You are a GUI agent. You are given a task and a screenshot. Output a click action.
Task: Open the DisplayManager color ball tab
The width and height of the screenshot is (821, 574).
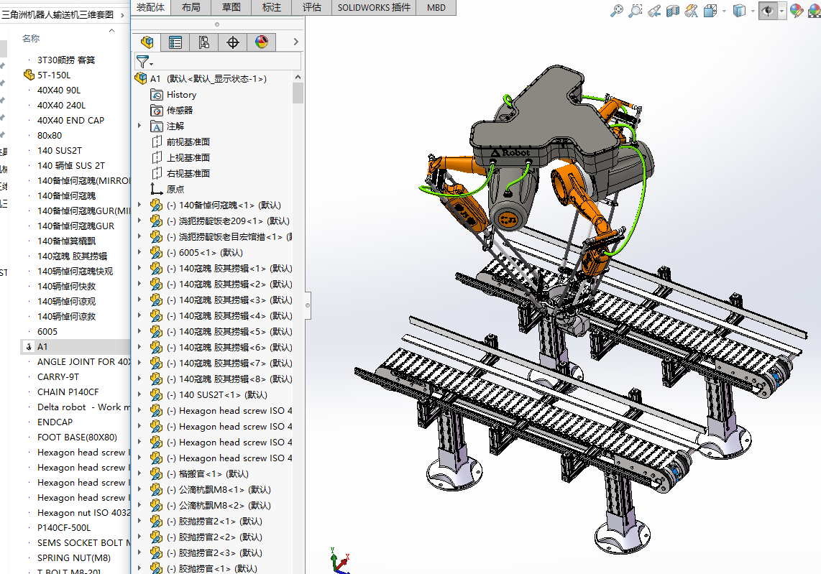tap(262, 42)
